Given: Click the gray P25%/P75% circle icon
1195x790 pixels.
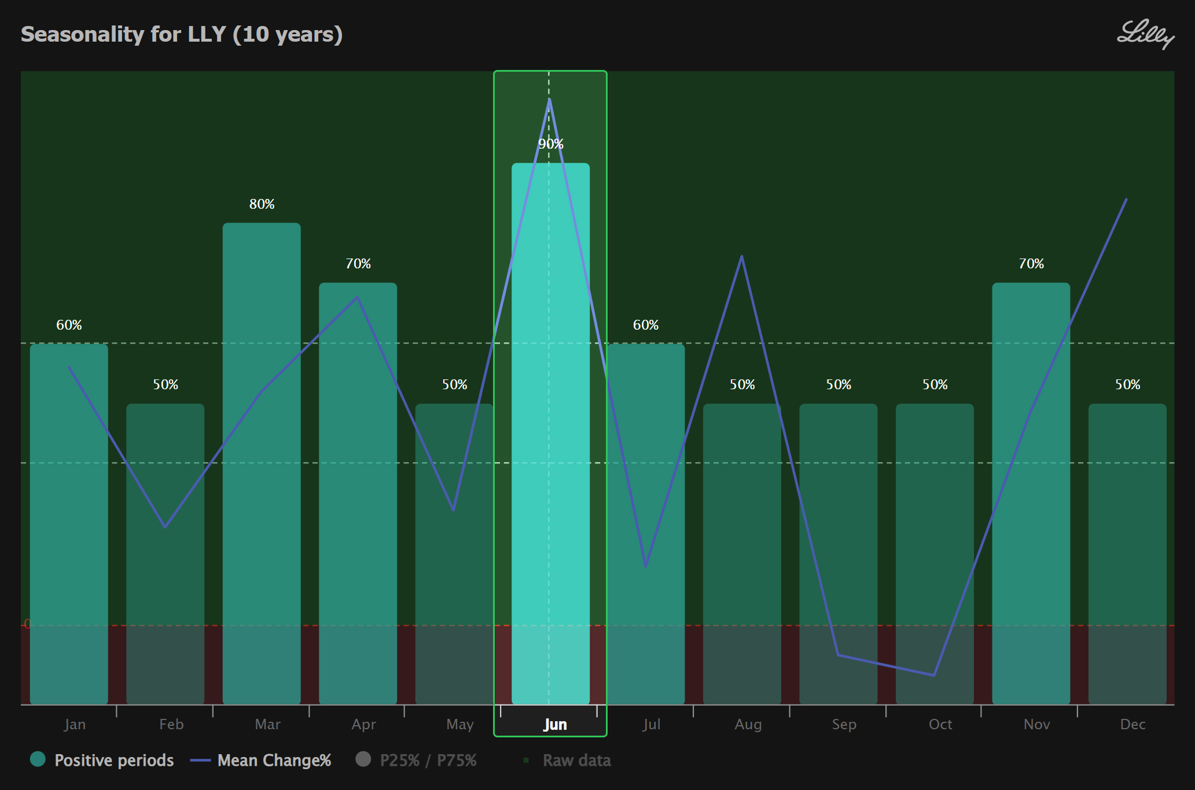Looking at the screenshot, I should click(363, 759).
